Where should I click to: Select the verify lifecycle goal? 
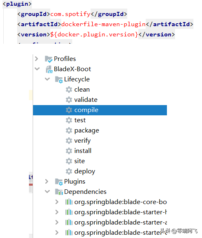(82, 141)
